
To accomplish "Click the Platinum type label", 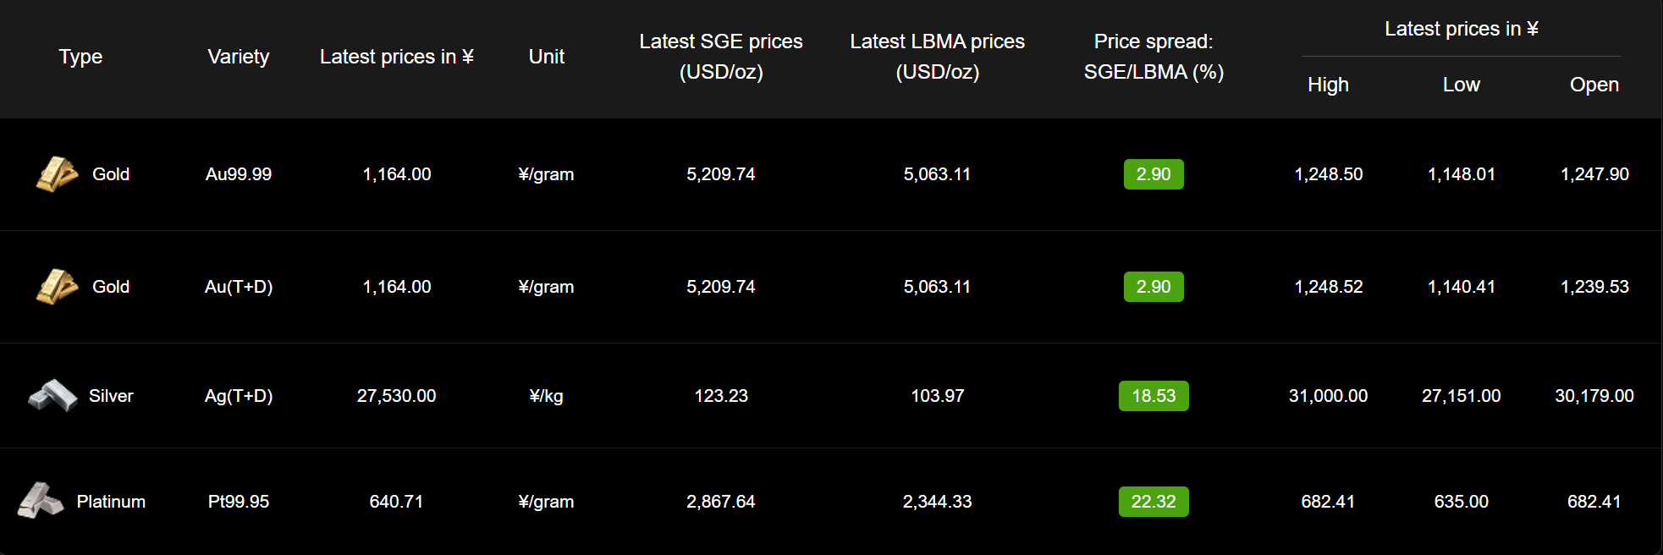I will tap(111, 502).
